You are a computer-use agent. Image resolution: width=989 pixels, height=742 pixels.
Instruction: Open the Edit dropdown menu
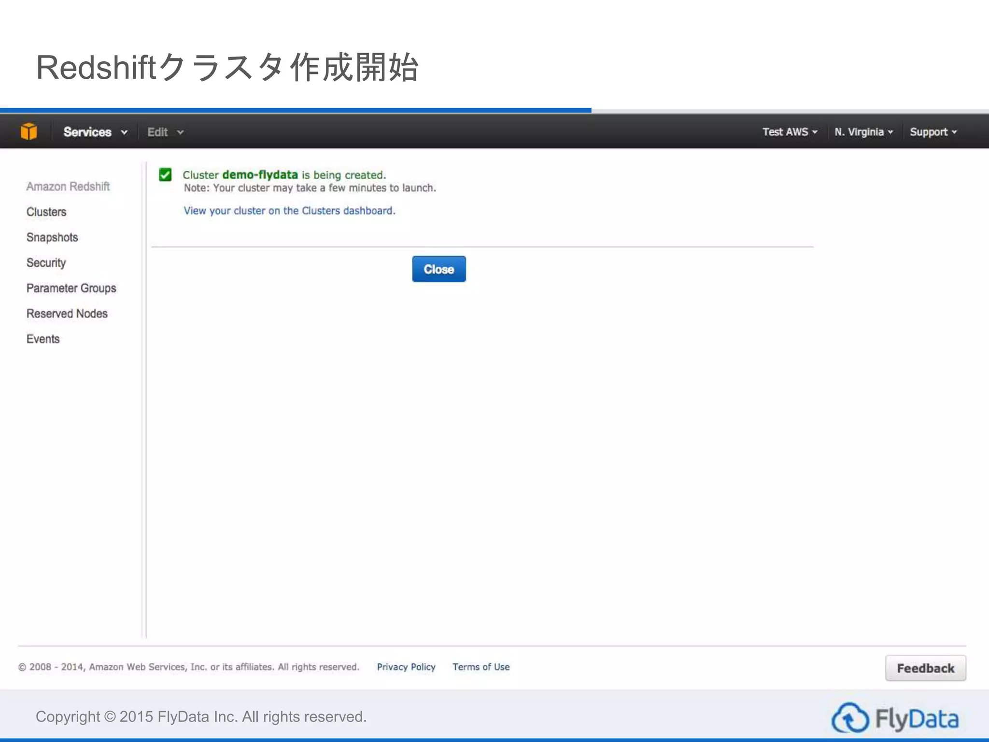point(165,132)
